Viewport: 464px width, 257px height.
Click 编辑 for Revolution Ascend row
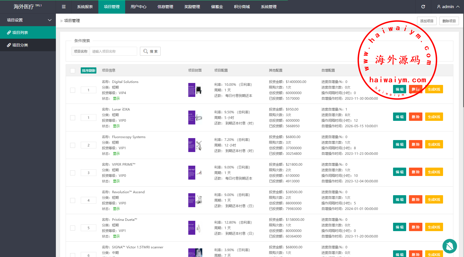(399, 200)
